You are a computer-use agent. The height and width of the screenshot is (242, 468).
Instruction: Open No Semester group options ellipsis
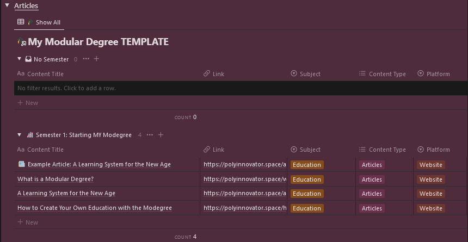pyautogui.click(x=86, y=59)
